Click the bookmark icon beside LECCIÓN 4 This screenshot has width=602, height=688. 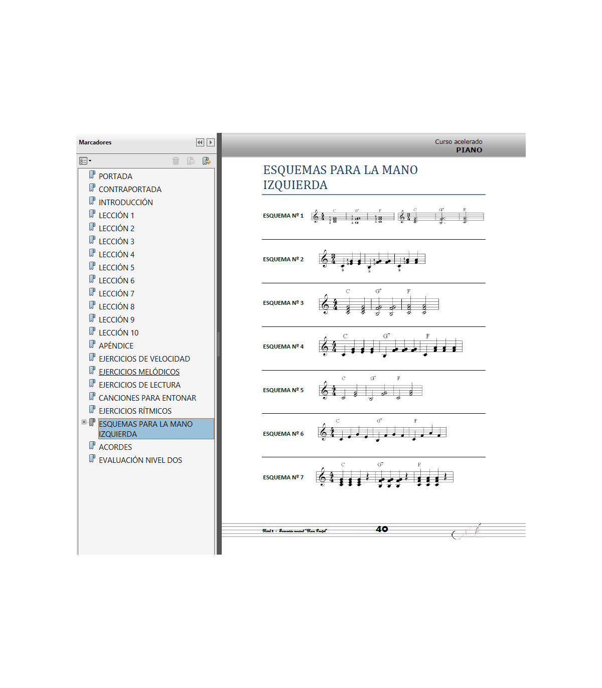pos(92,253)
